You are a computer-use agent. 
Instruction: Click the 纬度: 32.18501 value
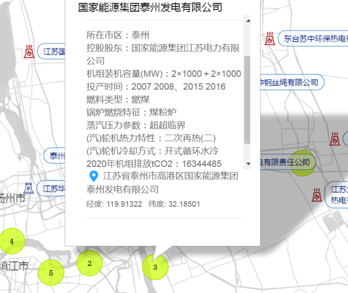click(174, 204)
